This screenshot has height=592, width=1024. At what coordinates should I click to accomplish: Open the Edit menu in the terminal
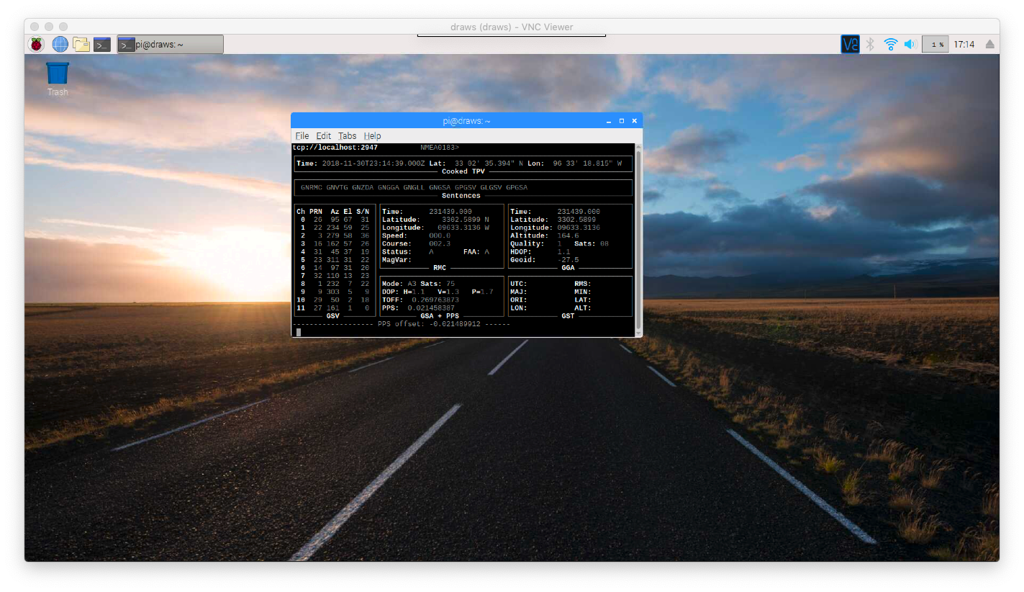point(324,136)
